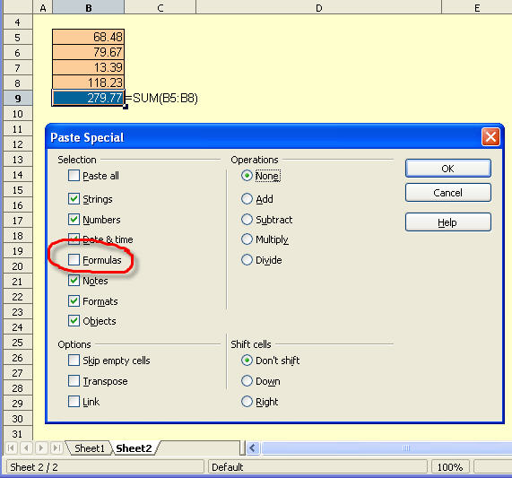
Task: Choose shift cells Right
Action: pyautogui.click(x=247, y=401)
